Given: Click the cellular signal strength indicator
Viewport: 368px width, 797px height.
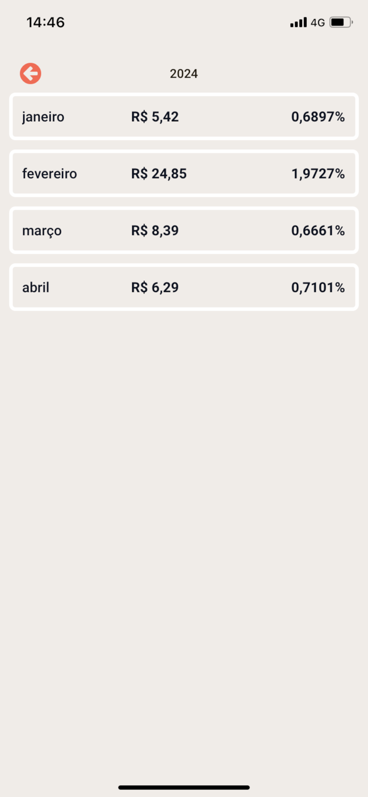Looking at the screenshot, I should click(x=298, y=22).
